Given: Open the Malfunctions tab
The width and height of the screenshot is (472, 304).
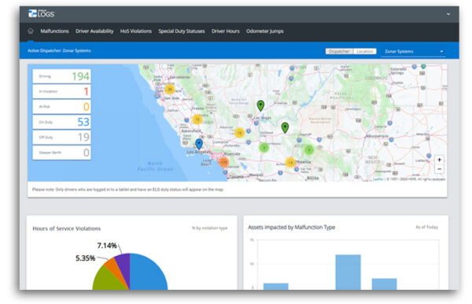Looking at the screenshot, I should (x=54, y=31).
